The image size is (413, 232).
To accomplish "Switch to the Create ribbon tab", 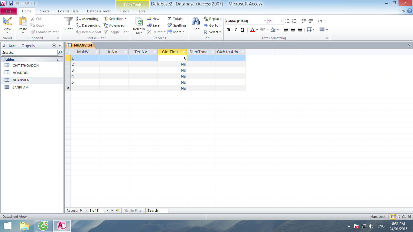I will [x=44, y=11].
